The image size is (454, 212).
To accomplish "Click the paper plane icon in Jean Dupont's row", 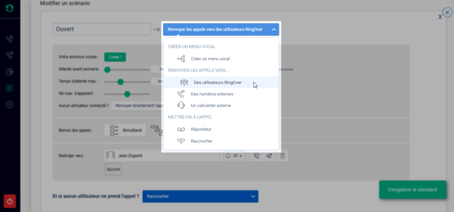I will (269, 156).
